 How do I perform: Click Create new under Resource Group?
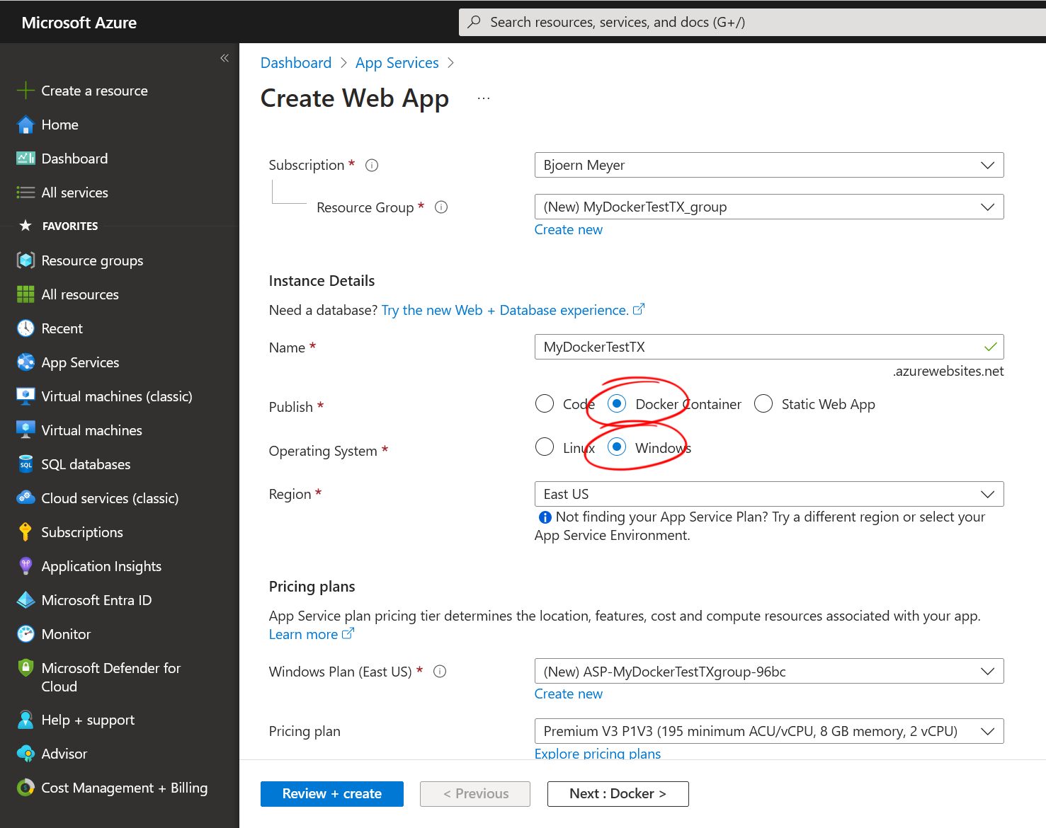(x=569, y=229)
